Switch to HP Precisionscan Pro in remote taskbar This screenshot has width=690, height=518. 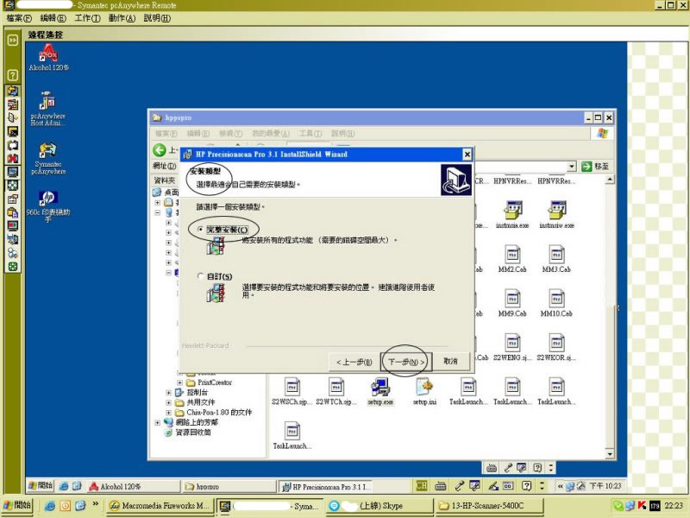[x=326, y=486]
